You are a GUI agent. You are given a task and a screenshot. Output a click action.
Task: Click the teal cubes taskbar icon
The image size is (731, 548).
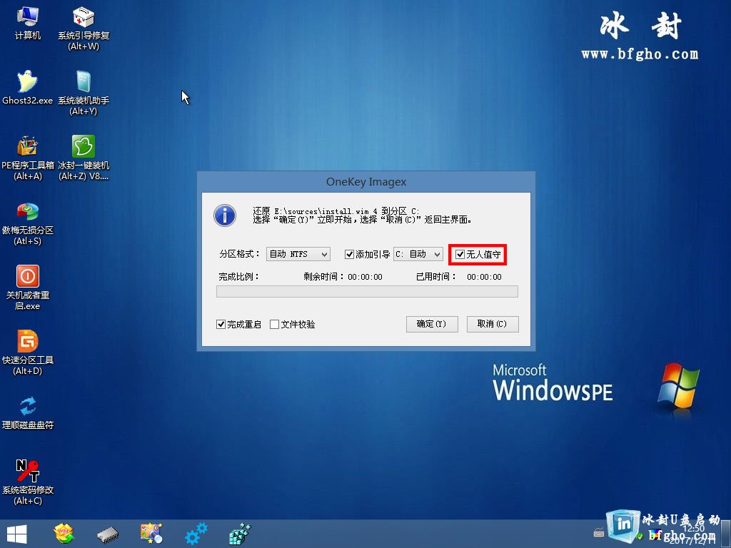point(240,534)
